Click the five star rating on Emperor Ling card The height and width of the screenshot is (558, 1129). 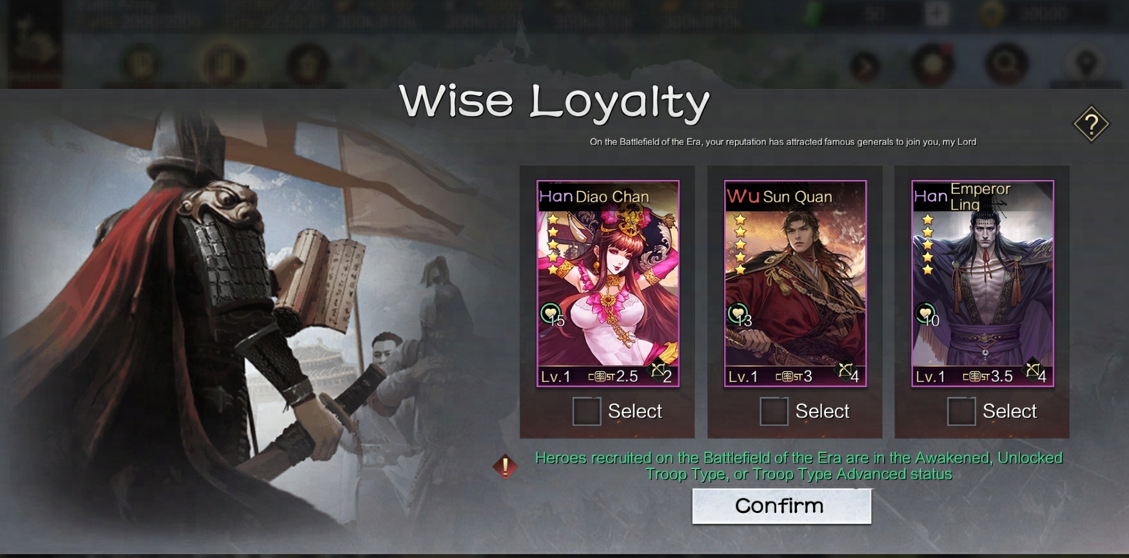tap(928, 245)
